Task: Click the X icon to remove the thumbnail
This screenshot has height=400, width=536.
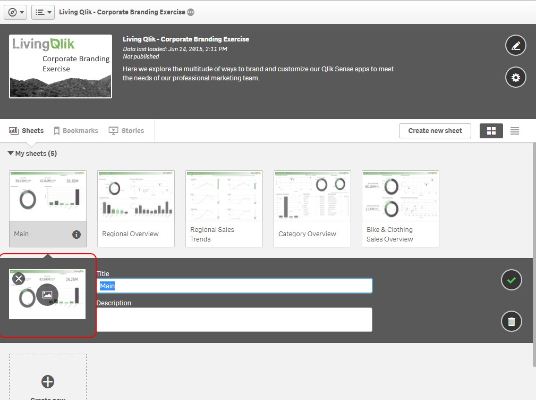Action: tap(19, 278)
